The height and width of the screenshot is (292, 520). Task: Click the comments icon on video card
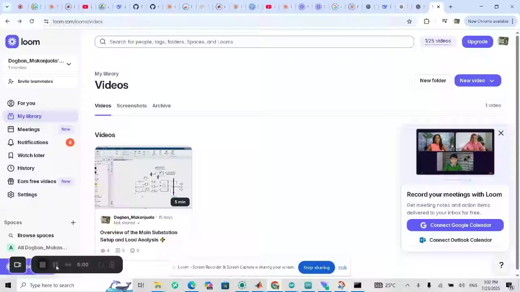click(x=118, y=251)
